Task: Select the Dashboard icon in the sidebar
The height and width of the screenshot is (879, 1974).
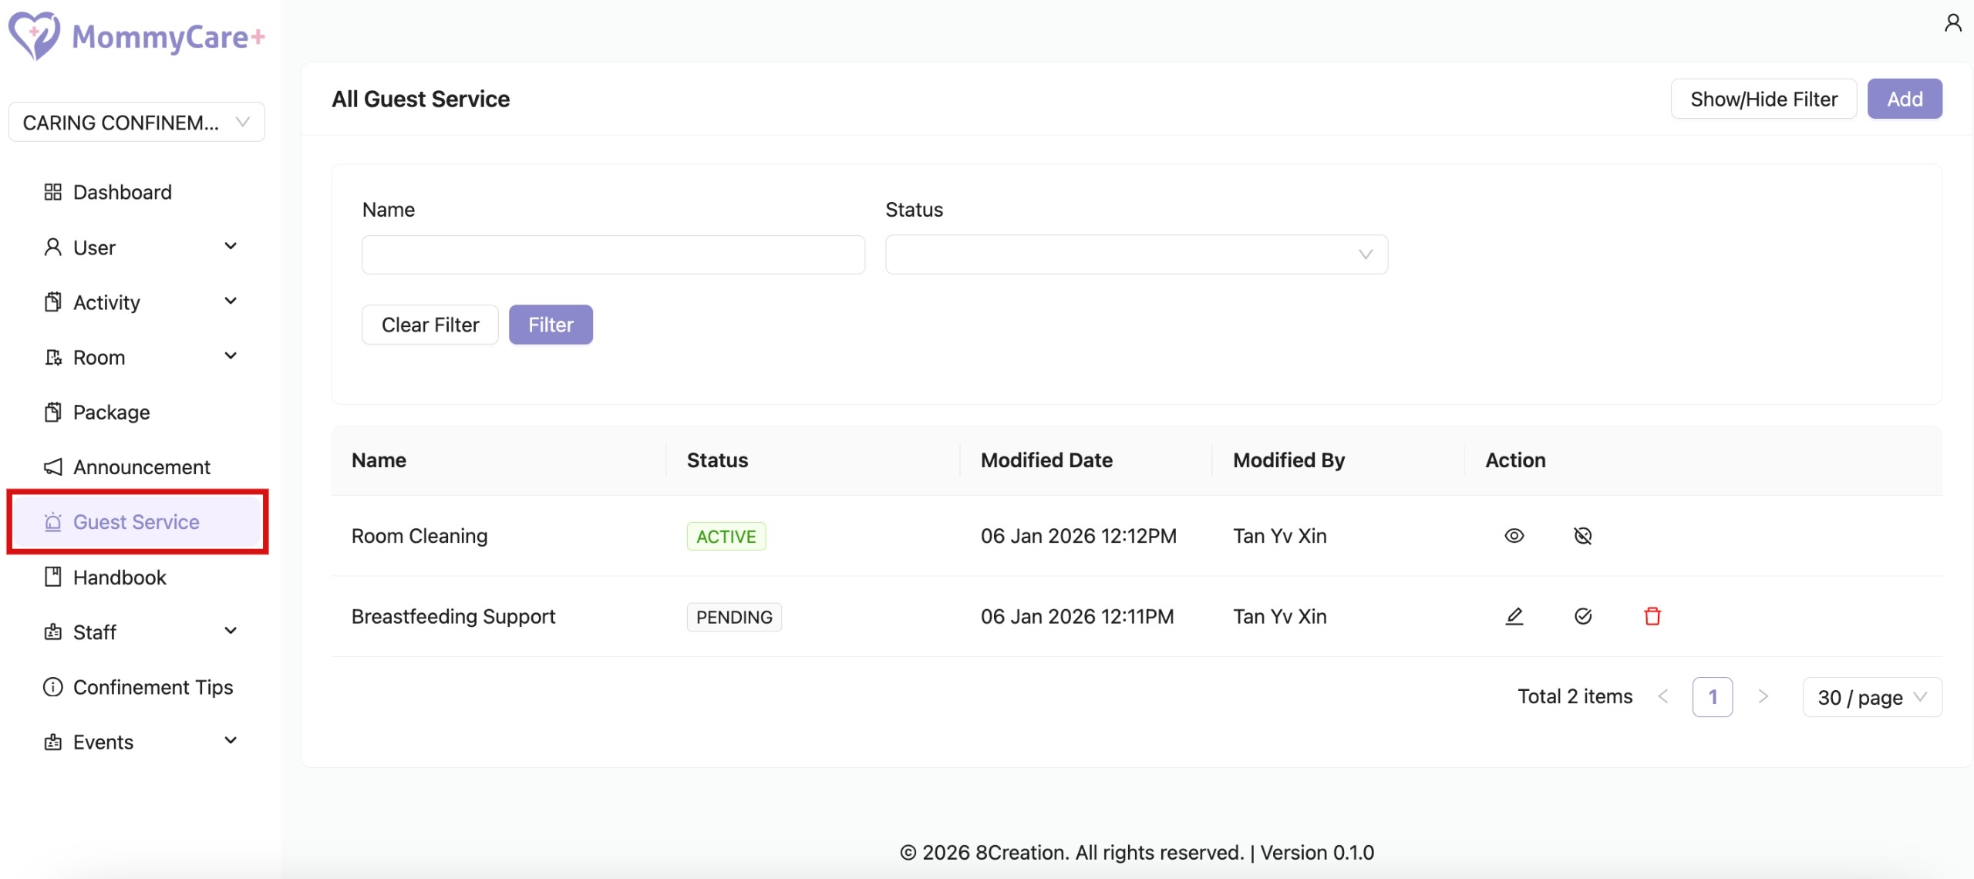Action: click(52, 192)
